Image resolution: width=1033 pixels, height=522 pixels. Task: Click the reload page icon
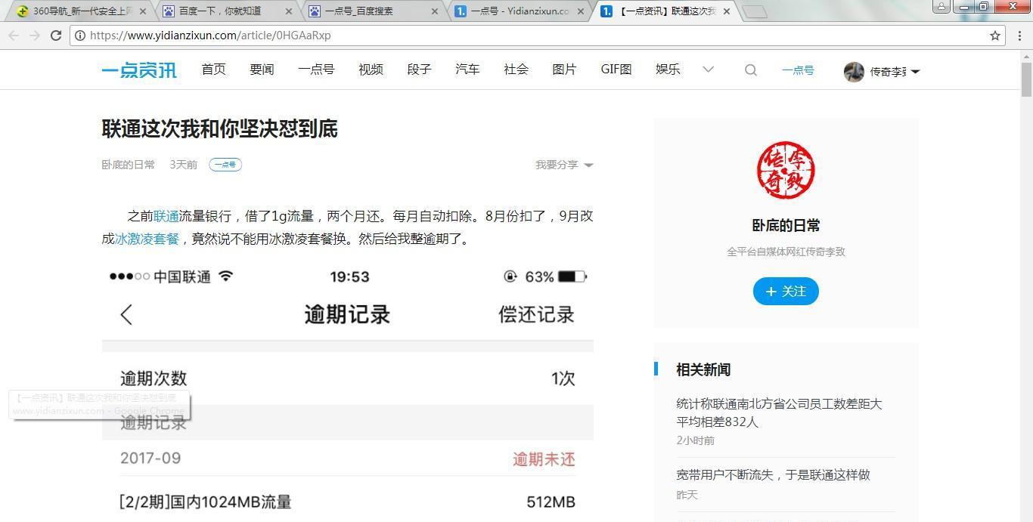56,35
